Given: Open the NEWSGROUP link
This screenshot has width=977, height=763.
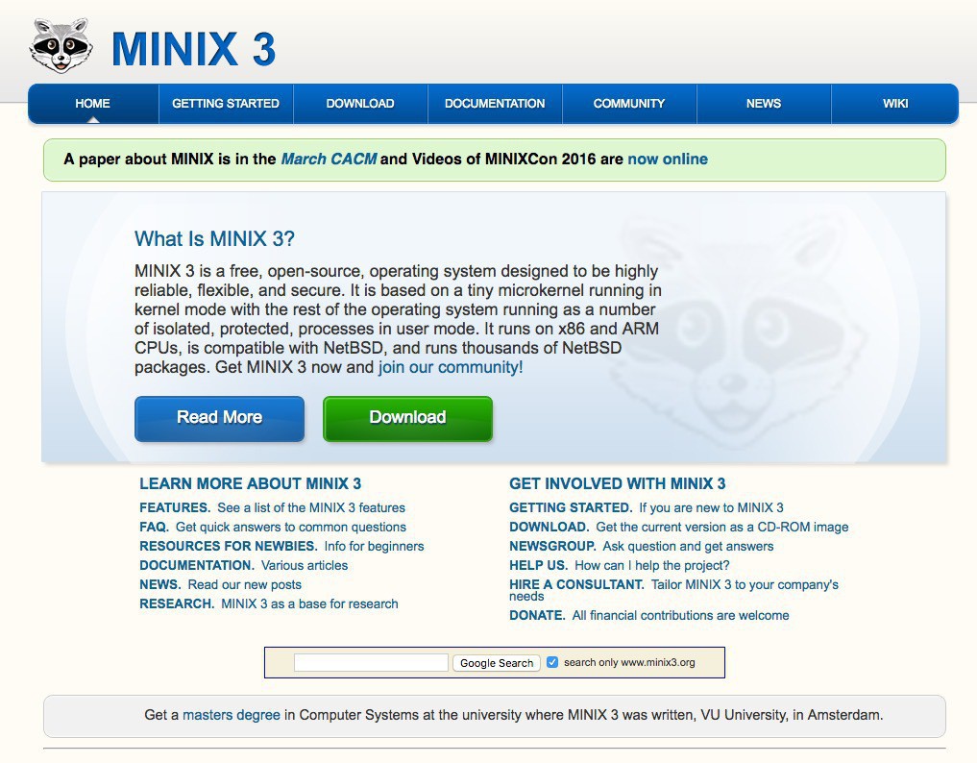Looking at the screenshot, I should tap(641, 546).
